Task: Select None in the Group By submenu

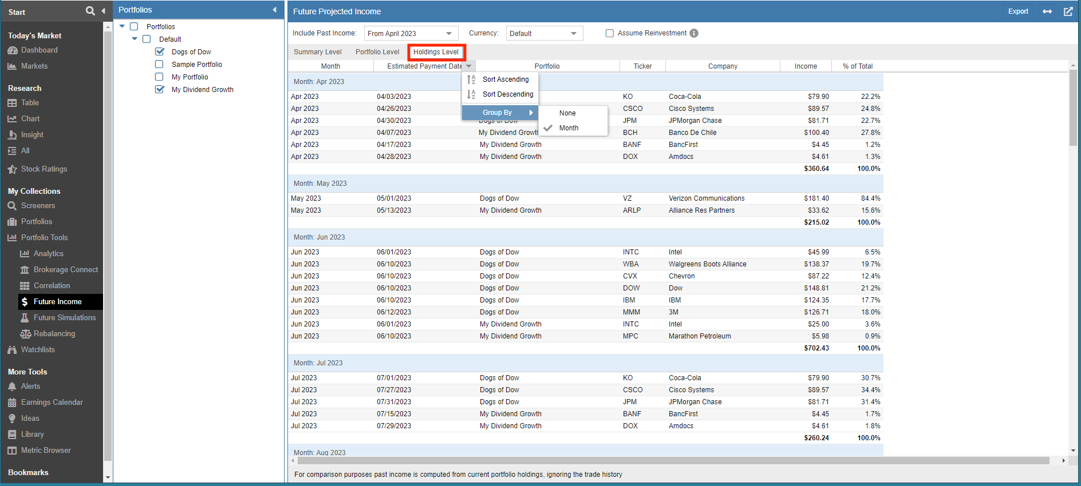Action: [x=573, y=113]
